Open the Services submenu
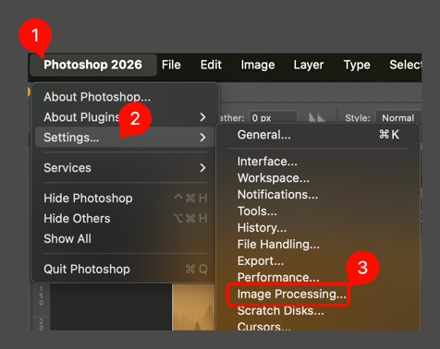This screenshot has height=349, width=440. [x=125, y=168]
